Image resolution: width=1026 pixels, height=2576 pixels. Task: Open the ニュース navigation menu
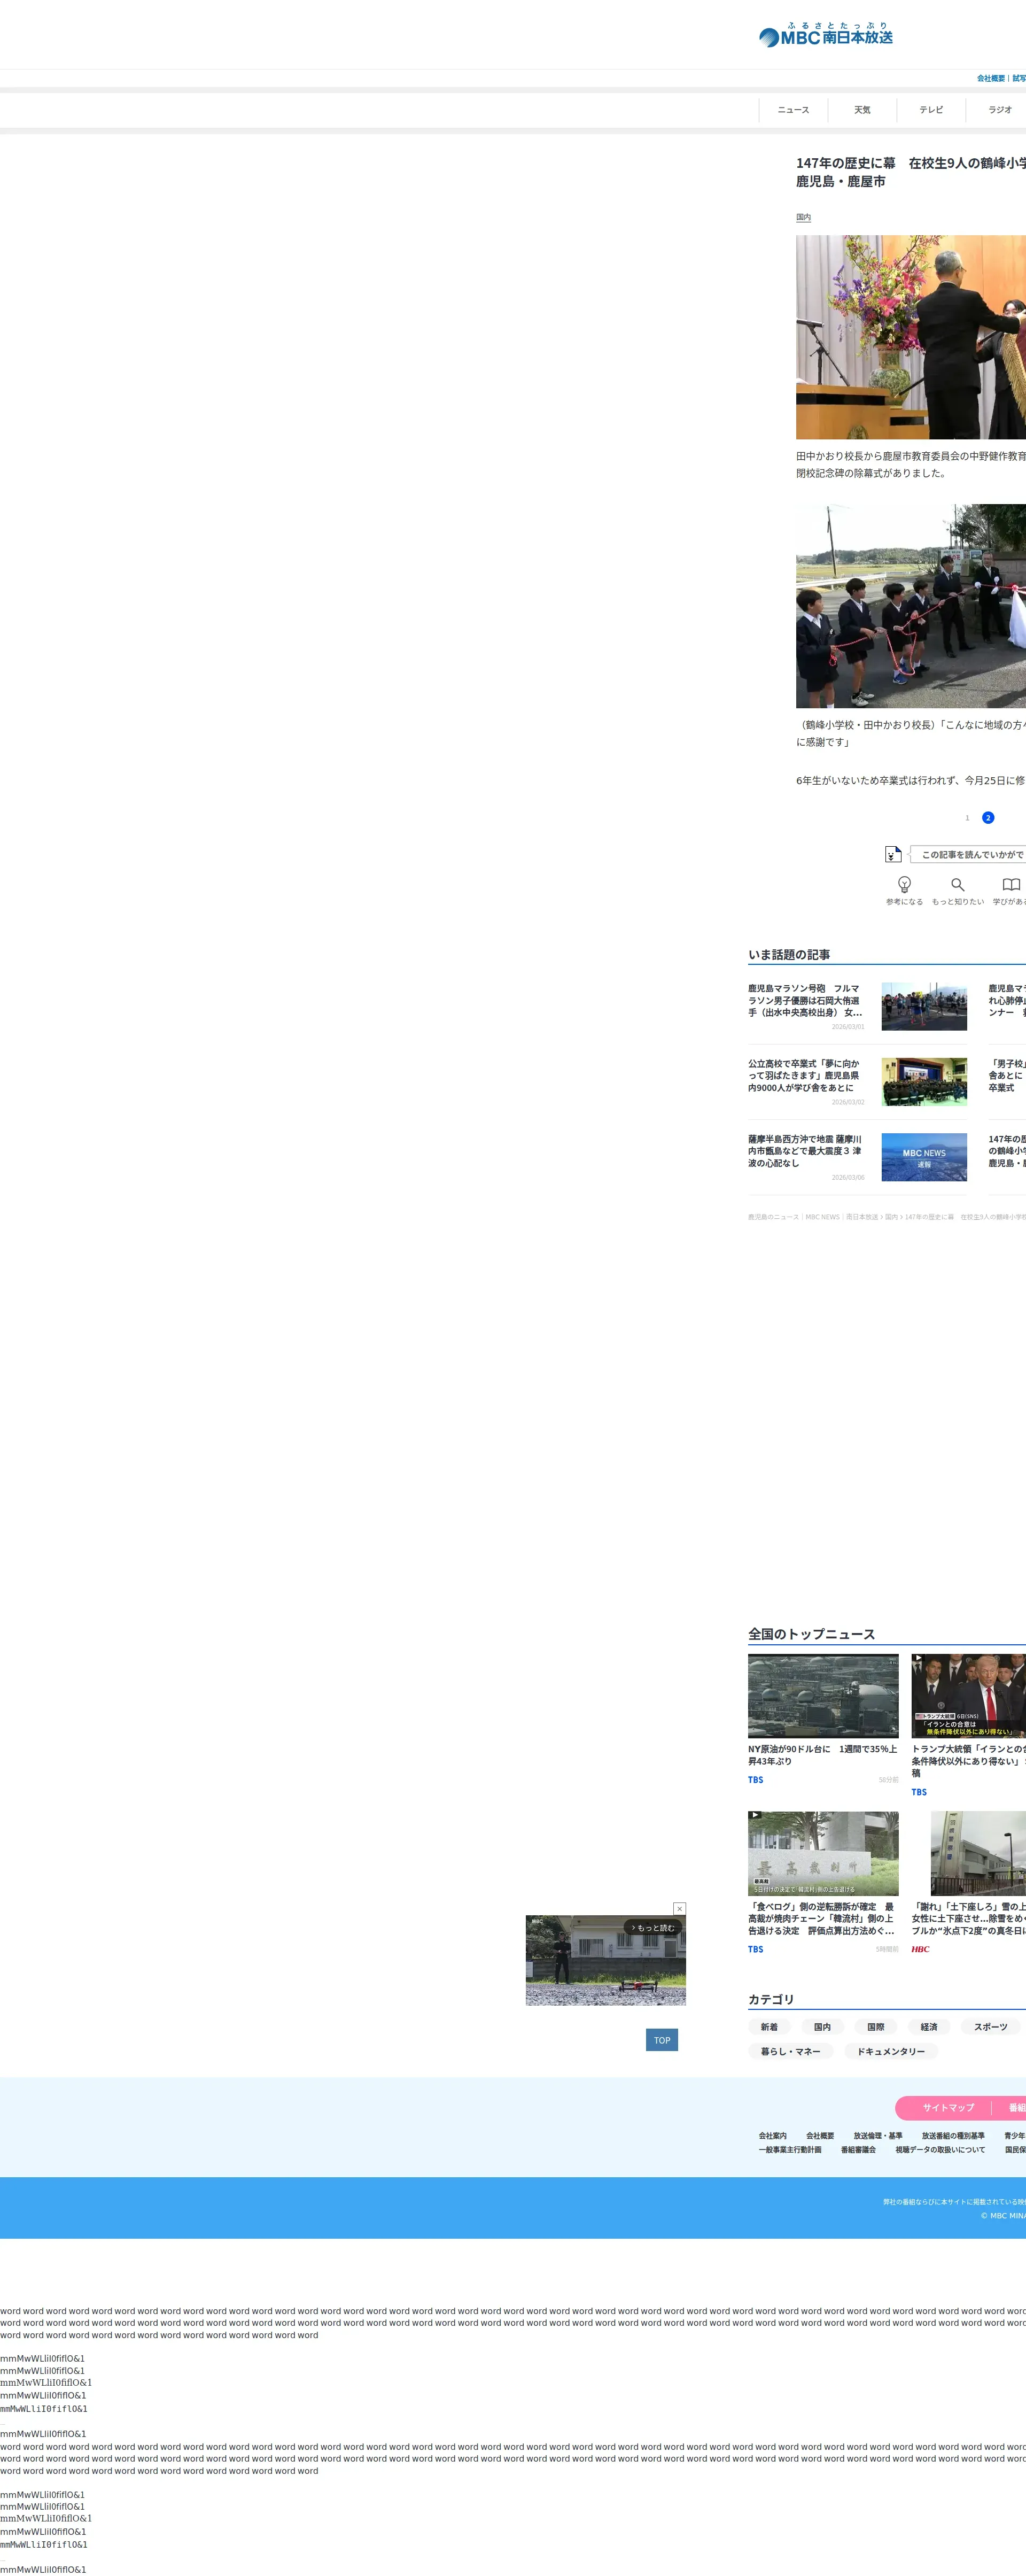click(x=793, y=110)
